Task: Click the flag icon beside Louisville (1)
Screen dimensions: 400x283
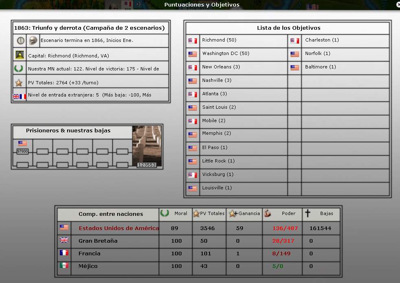Action: (x=192, y=189)
